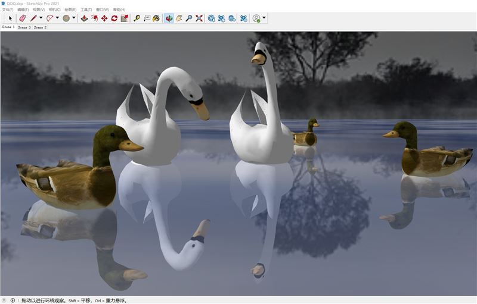Select the Text label tool
Screen dimensions: 477x304
click(x=147, y=18)
